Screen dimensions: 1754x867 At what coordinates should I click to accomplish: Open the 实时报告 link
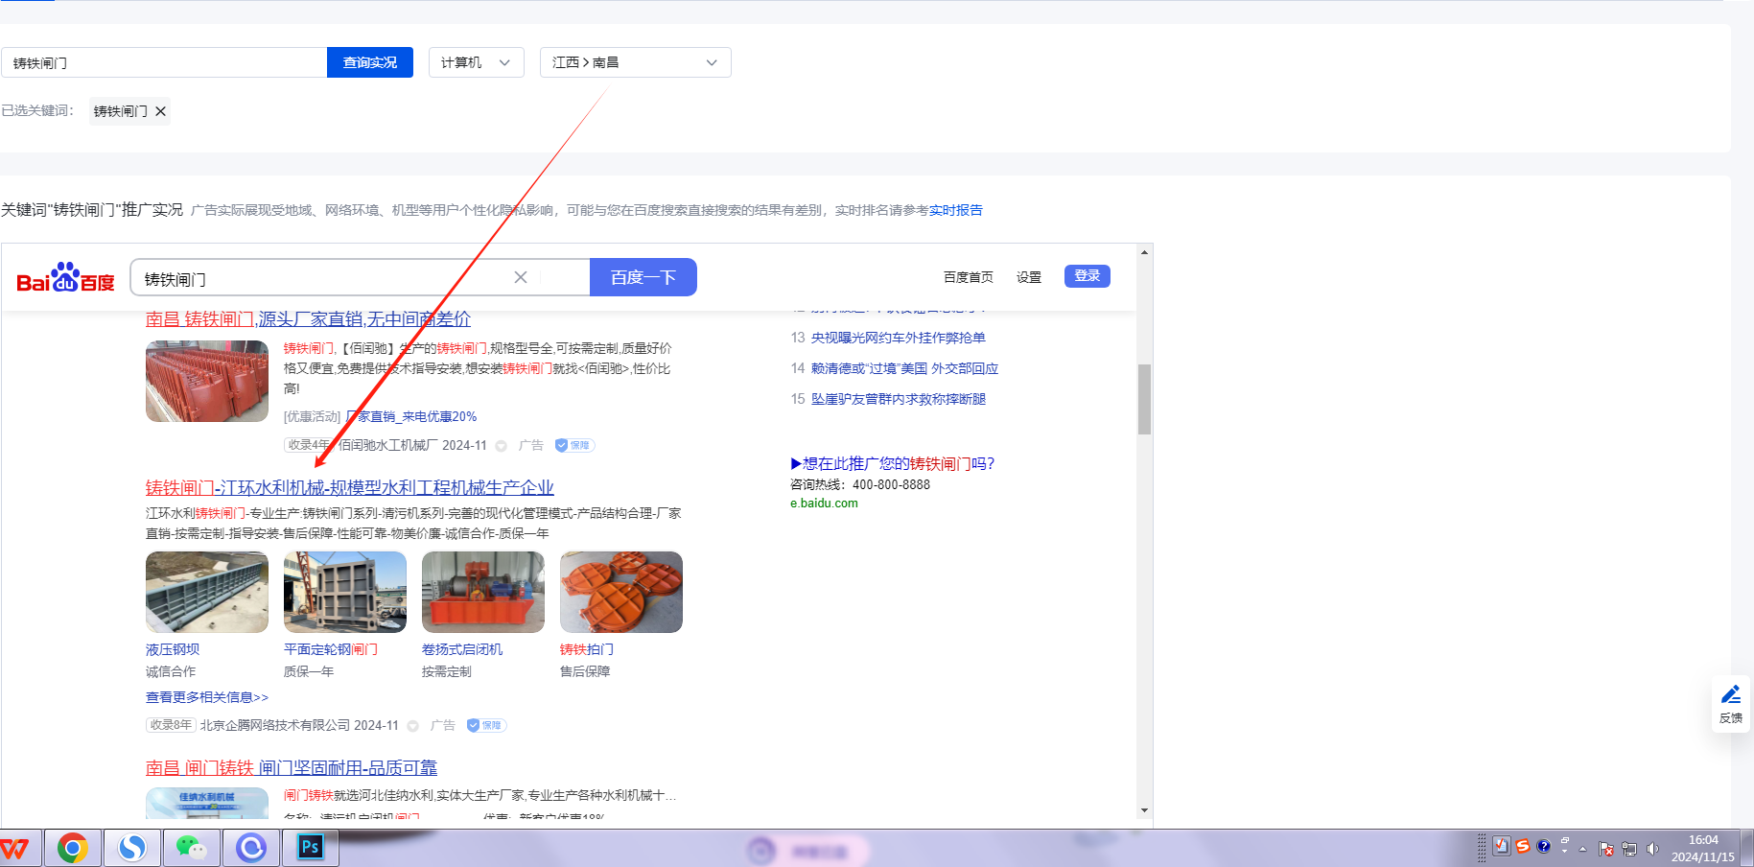pyautogui.click(x=956, y=210)
